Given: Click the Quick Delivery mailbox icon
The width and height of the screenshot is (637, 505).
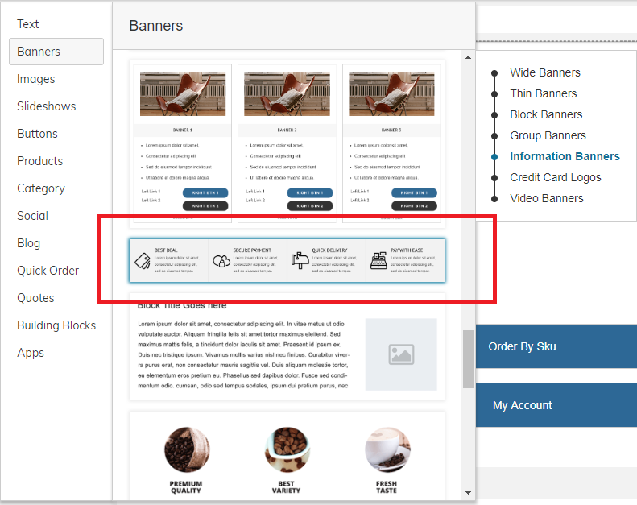Looking at the screenshot, I should [x=300, y=260].
